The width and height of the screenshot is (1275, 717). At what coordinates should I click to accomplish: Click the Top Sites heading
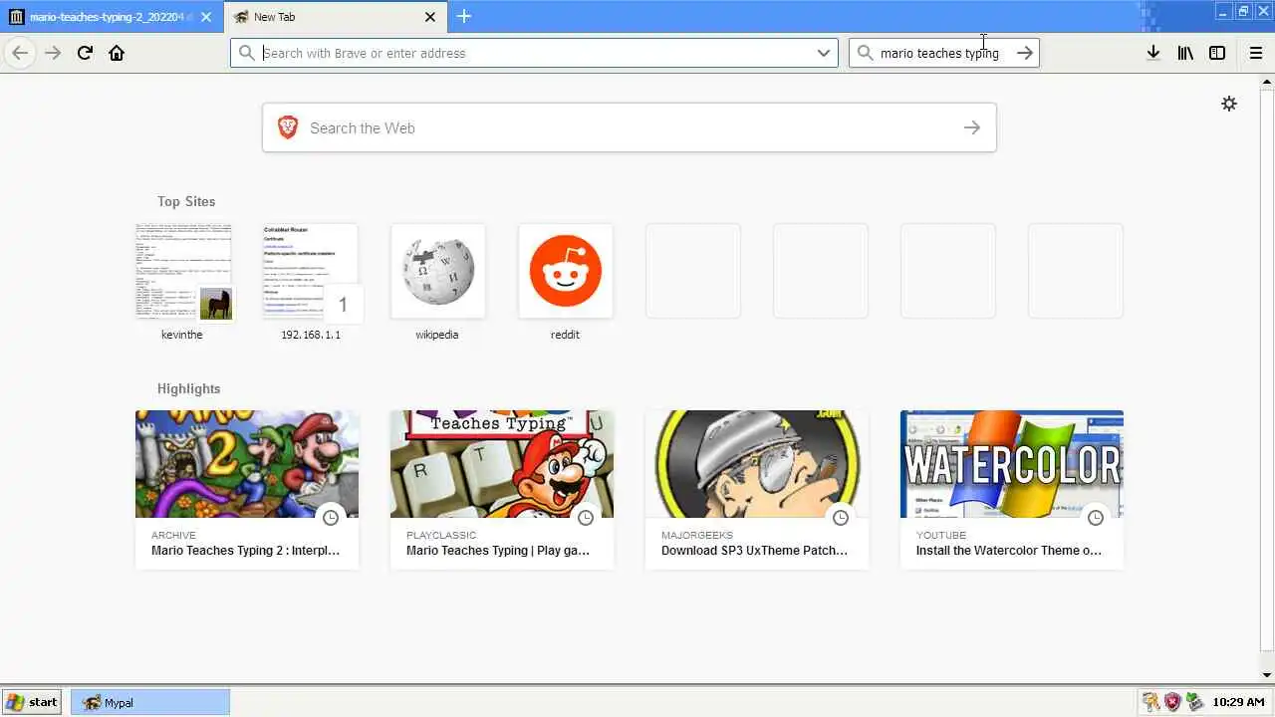coord(186,201)
